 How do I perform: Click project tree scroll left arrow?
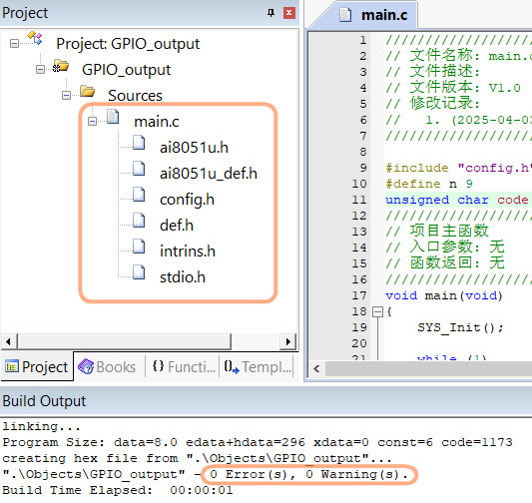[8, 341]
